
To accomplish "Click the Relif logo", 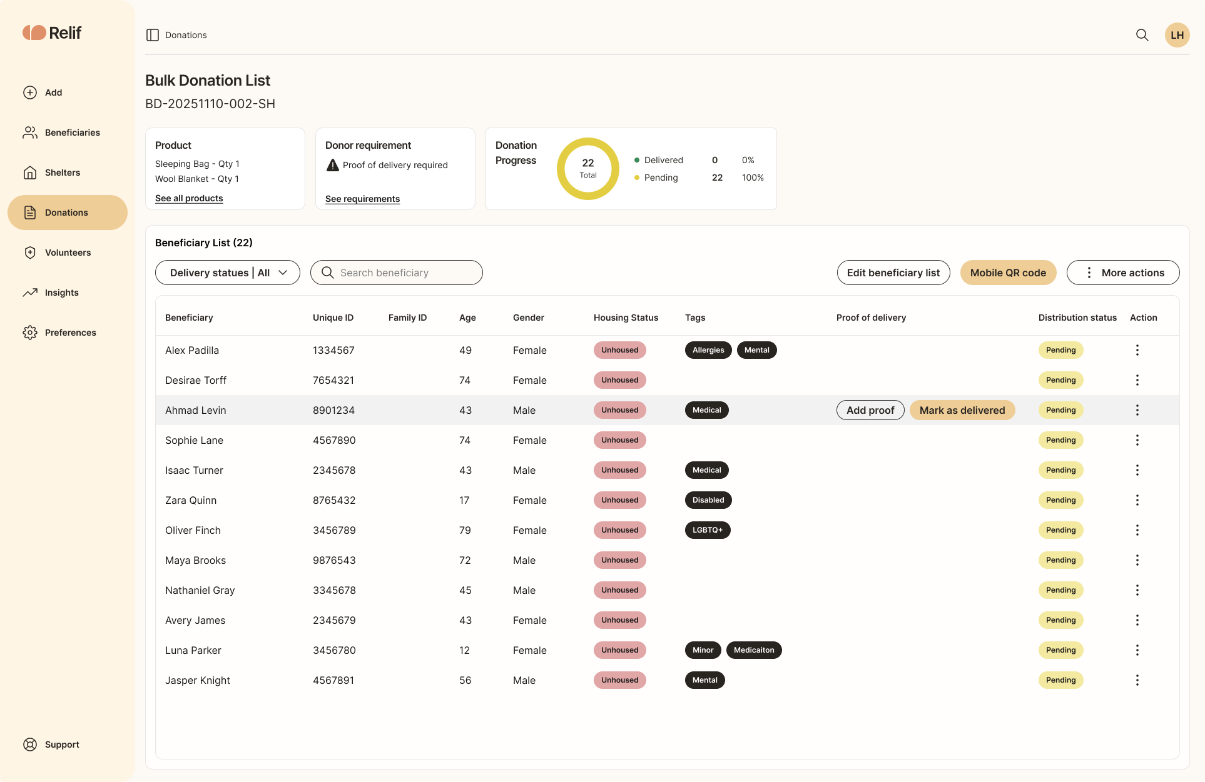I will click(x=52, y=33).
